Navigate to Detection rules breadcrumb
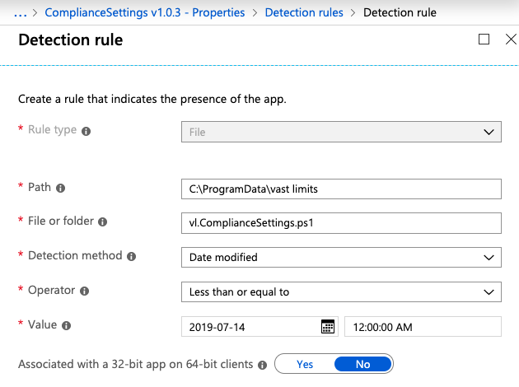This screenshot has height=387, width=519. click(304, 12)
